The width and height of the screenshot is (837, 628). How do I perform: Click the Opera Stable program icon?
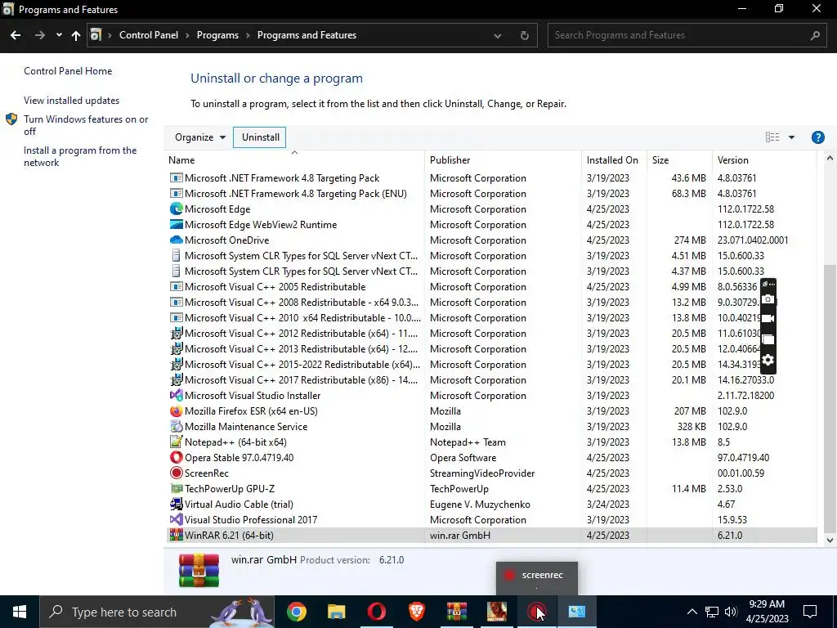(176, 458)
